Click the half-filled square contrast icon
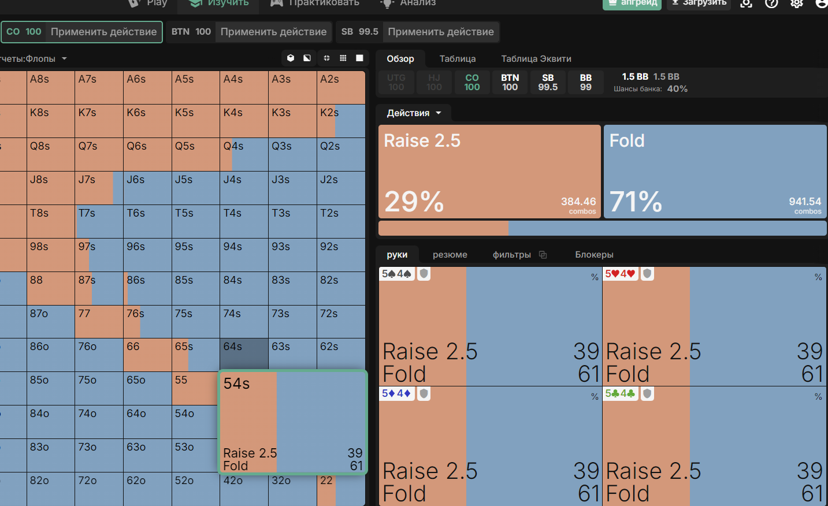This screenshot has width=828, height=506. click(x=307, y=58)
